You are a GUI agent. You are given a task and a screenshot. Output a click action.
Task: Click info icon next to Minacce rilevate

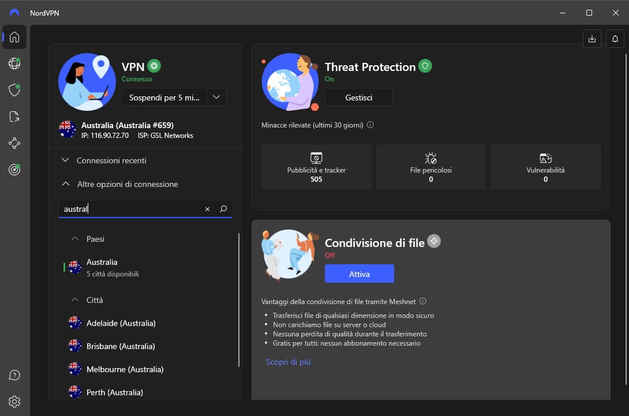370,125
